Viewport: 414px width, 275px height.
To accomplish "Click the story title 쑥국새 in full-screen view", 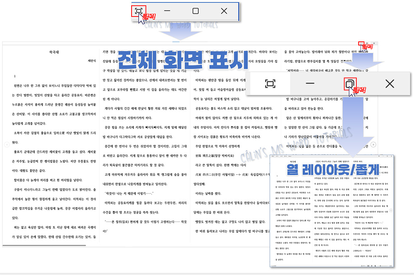I will 54,52.
